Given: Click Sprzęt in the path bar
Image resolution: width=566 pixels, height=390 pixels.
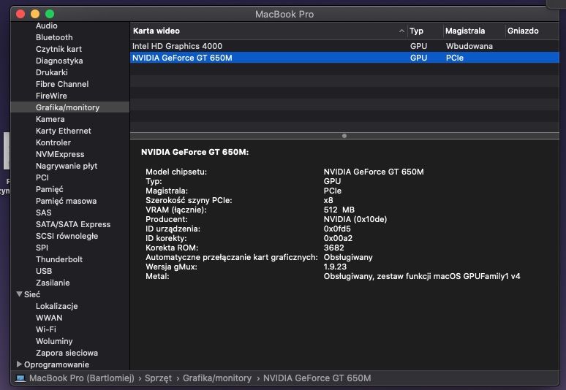Looking at the screenshot, I should pyautogui.click(x=158, y=378).
